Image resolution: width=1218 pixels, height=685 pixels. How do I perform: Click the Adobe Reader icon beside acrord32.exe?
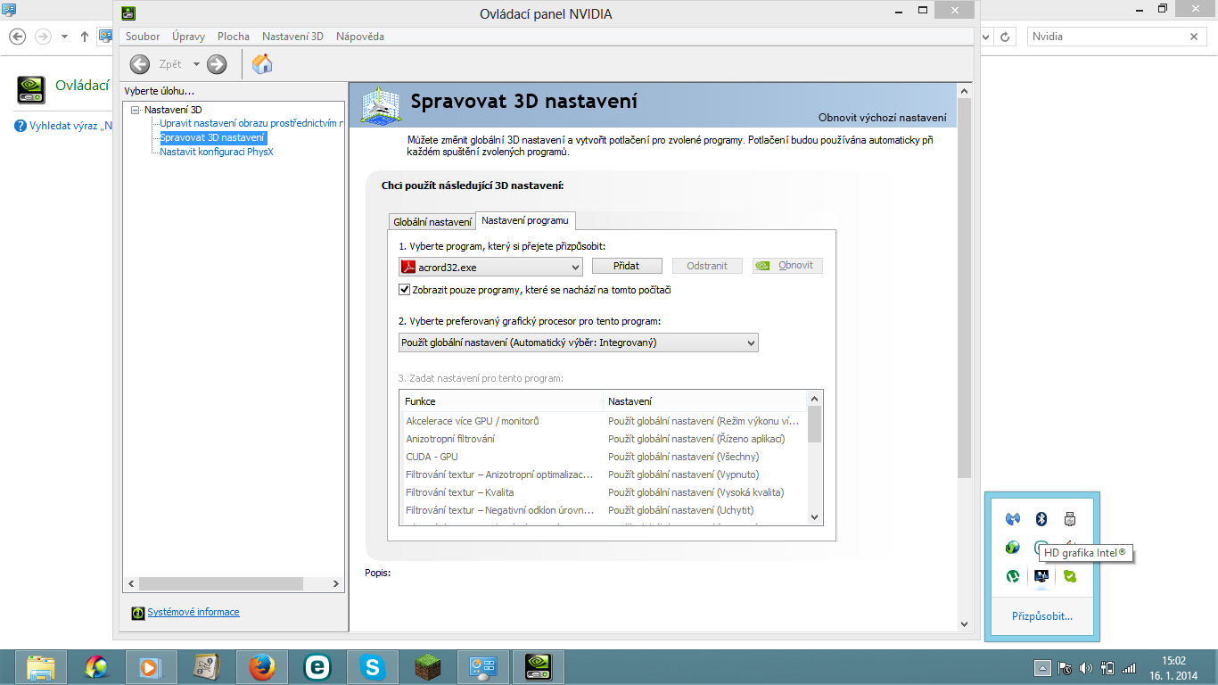(408, 266)
